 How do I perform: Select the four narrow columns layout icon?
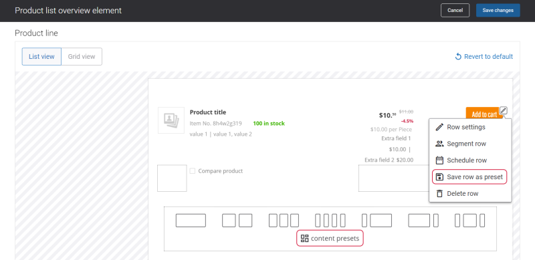tap(330, 221)
